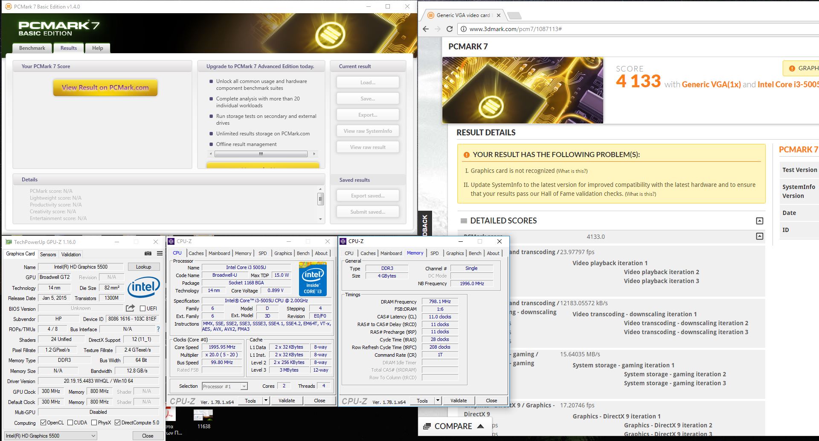819x441 pixels.
Task: Open Bench tab in right CPU-Z
Action: 475,253
